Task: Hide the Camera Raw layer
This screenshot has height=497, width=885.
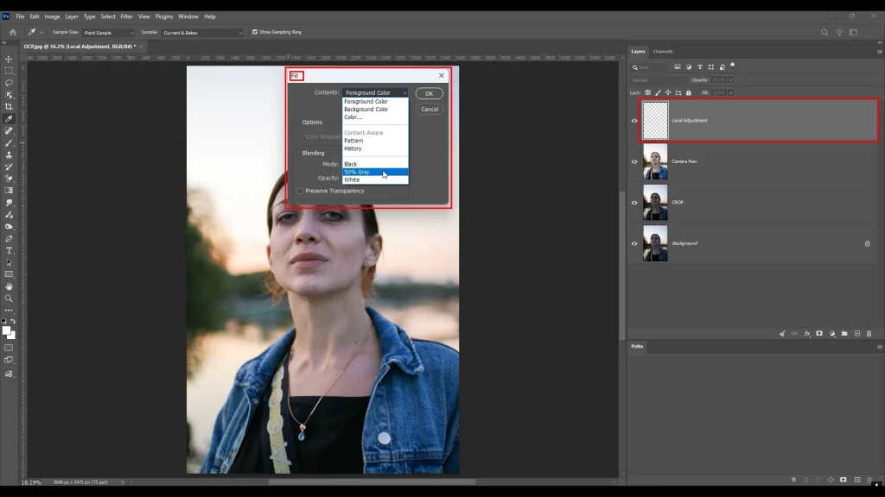Action: click(634, 161)
